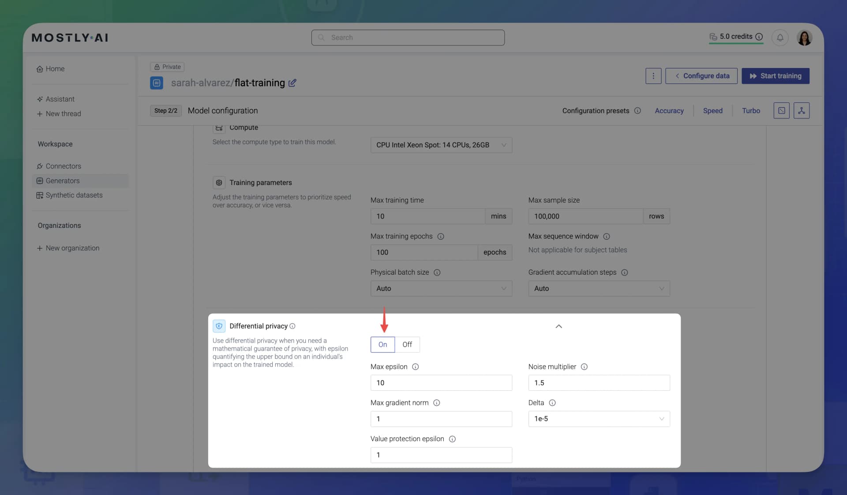847x495 pixels.
Task: Open Synthetic datasets in sidebar
Action: click(74, 195)
